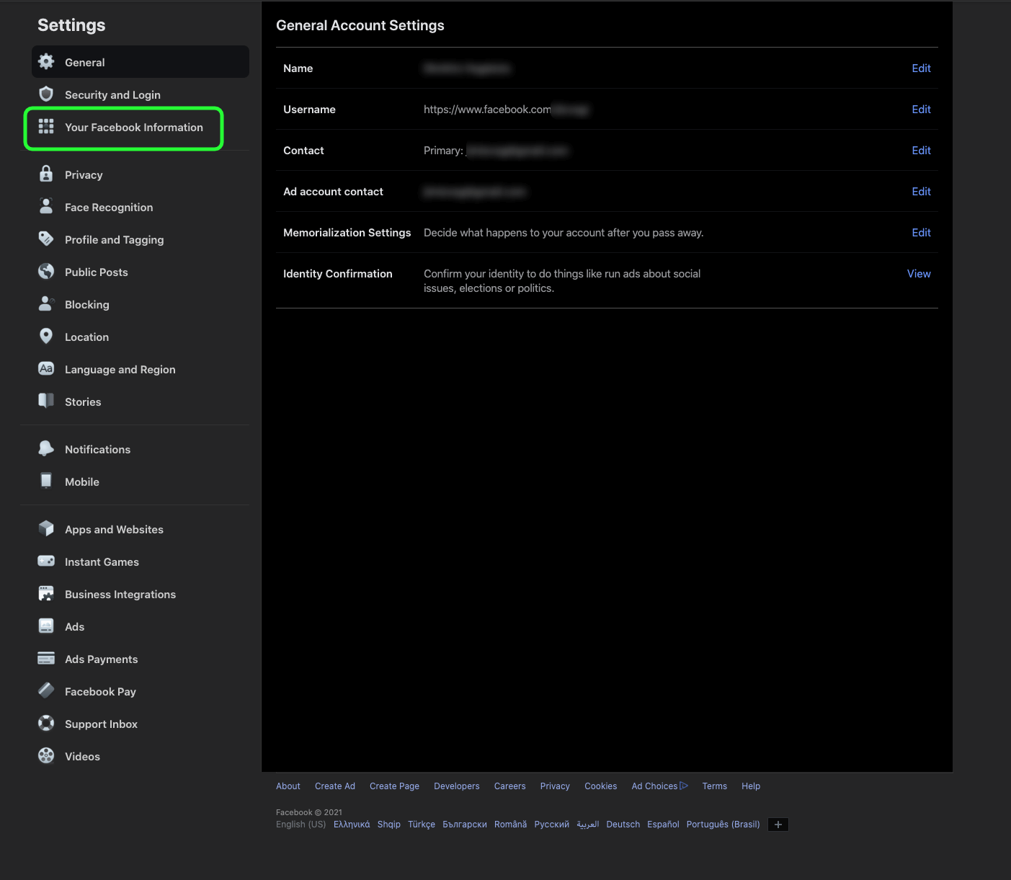Open Profile and Tagging label
The image size is (1011, 880).
[115, 240]
